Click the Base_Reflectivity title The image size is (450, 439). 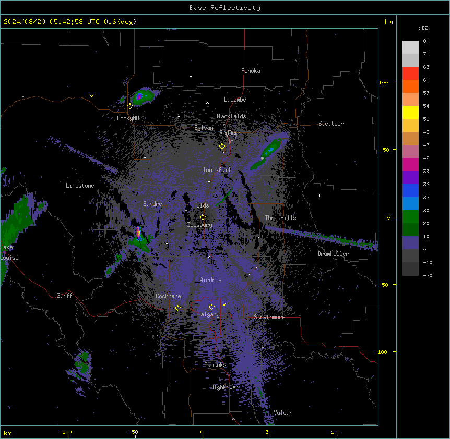[225, 8]
